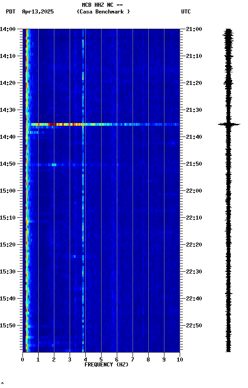The width and height of the screenshot is (248, 388).
Task: Click the "FREQUENCY (HZ)" axis label
Action: tap(106, 365)
